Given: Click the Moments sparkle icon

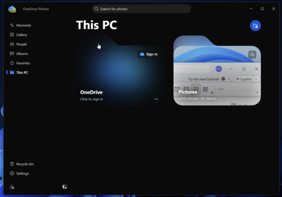Looking at the screenshot, I should (x=12, y=25).
